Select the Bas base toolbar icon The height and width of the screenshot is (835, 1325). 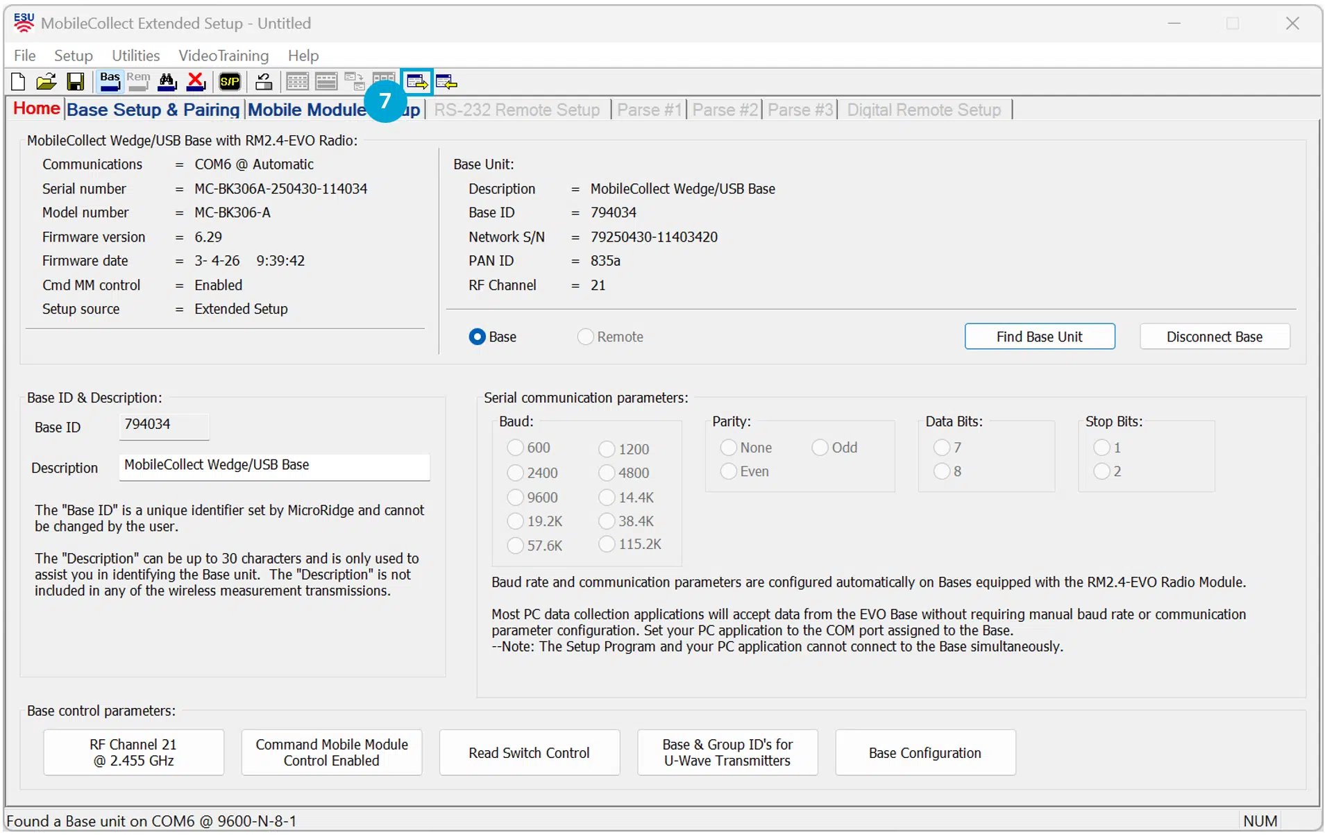click(x=110, y=81)
